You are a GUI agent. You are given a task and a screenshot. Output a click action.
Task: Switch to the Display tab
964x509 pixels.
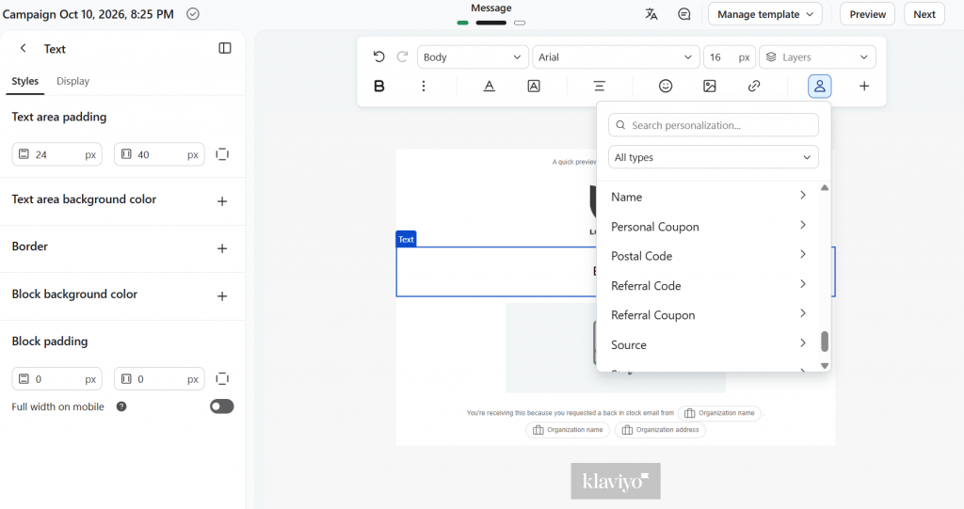tap(72, 81)
